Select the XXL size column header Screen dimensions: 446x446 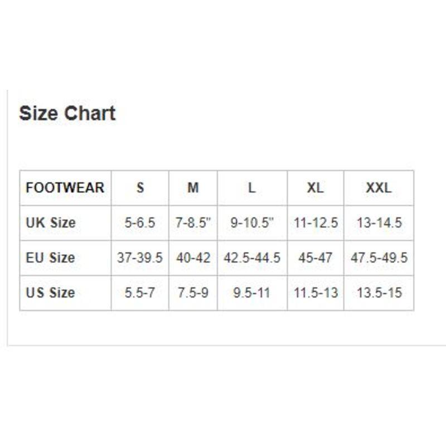[x=379, y=188]
